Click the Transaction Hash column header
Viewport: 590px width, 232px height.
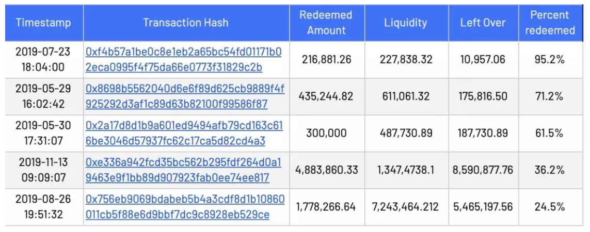click(x=186, y=23)
